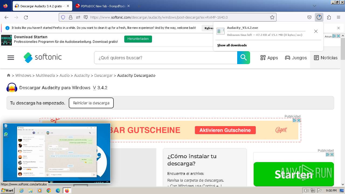Viewport: 345px width, 194px height.
Task: Open AdChoices info on the Gutscheine banner
Action: [x=295, y=120]
